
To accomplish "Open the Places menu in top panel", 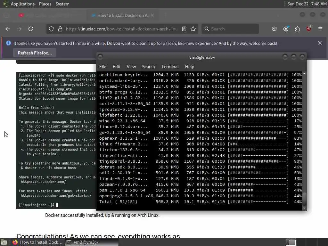I will (x=45, y=4).
